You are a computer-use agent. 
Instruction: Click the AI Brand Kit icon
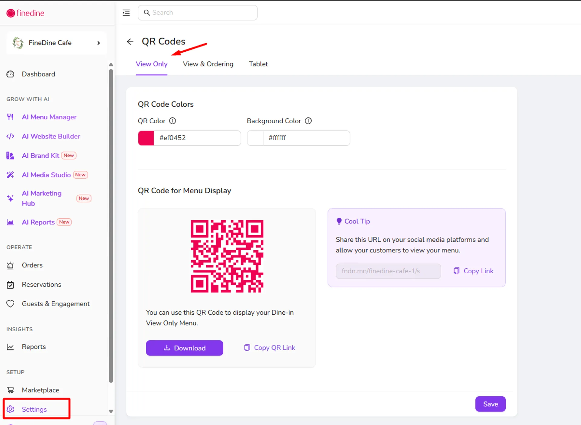coord(10,156)
